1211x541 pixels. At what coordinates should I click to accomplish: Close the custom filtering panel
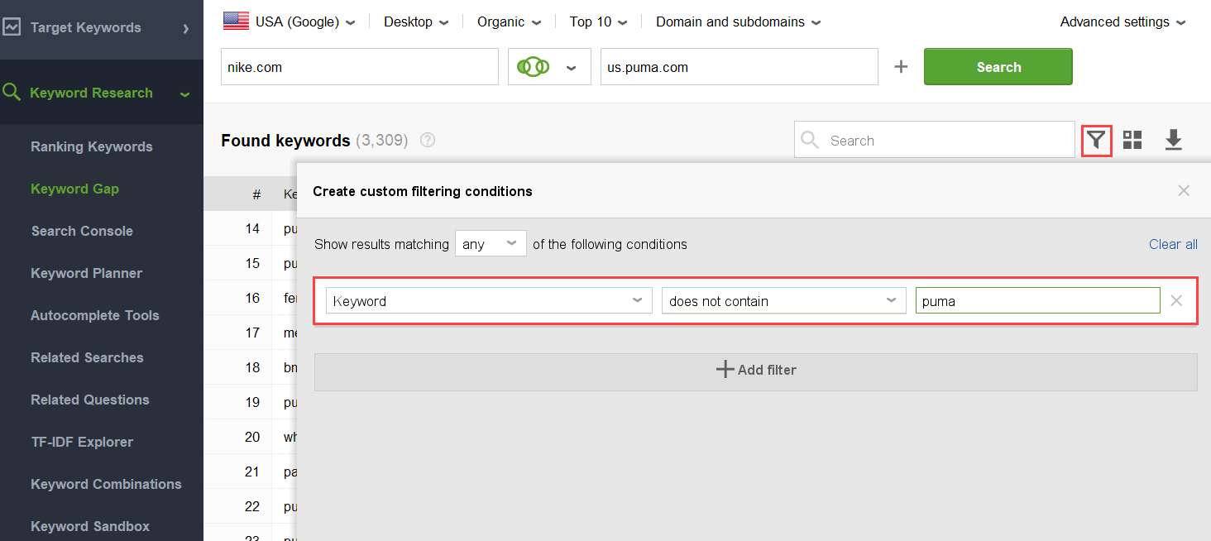point(1184,191)
